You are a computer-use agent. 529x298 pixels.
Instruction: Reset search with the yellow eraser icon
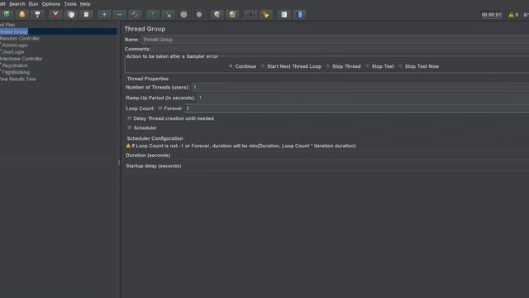[x=266, y=15]
